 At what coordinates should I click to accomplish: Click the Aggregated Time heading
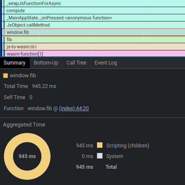tap(24, 125)
